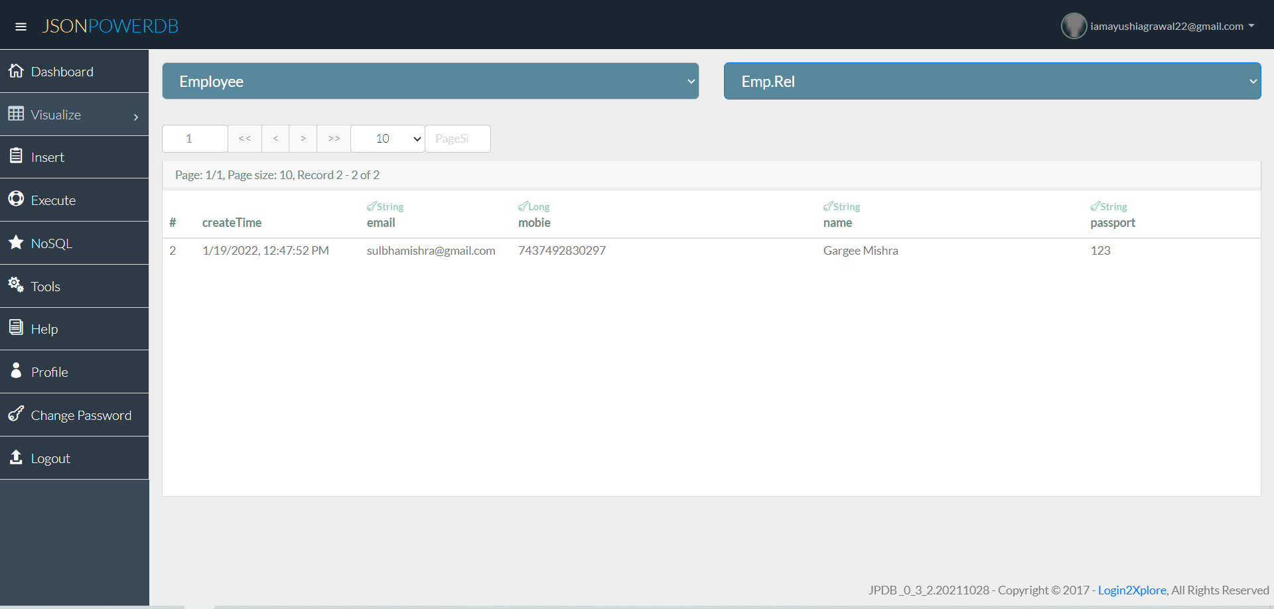Click the Insert document icon
This screenshot has width=1274, height=609.
(16, 157)
